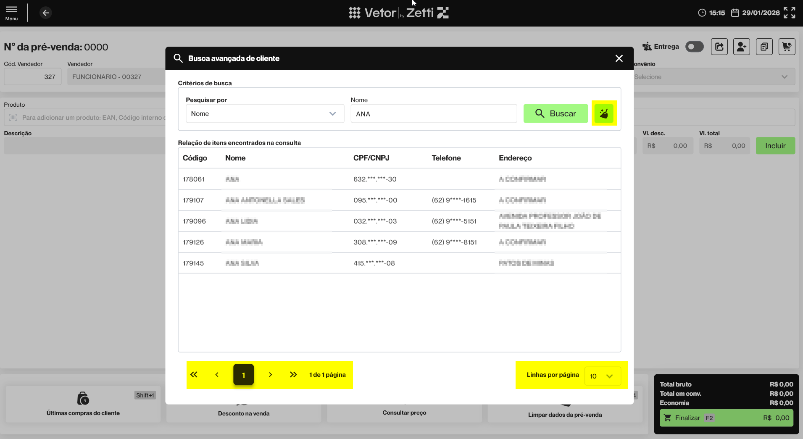Click the back arrow button
Screen dimensions: 803x439
[46, 13]
